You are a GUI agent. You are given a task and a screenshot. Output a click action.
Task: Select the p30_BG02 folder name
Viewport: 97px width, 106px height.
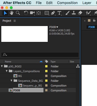click(15, 66)
